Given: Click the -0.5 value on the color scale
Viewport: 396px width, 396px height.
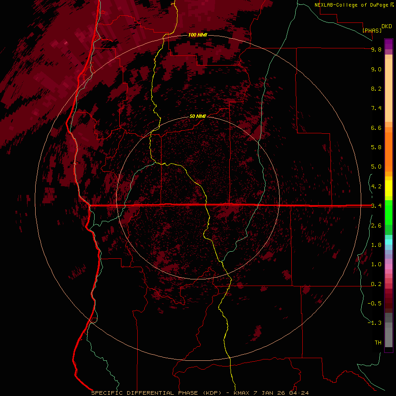Looking at the screenshot, I should click(374, 304).
